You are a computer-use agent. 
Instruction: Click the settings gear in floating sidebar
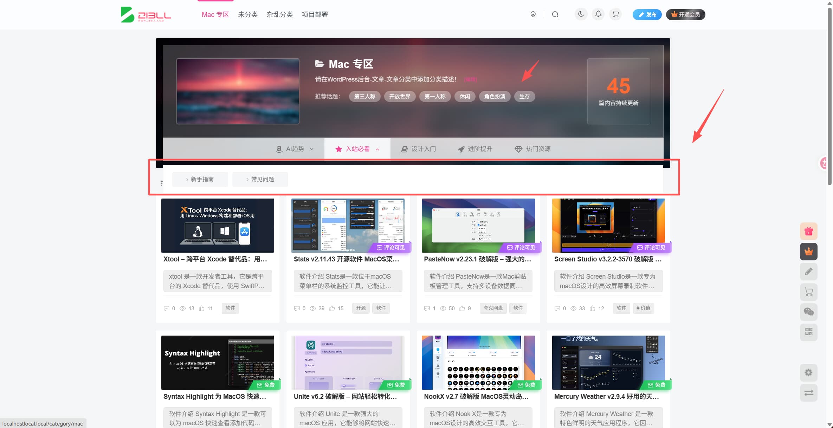point(809,372)
